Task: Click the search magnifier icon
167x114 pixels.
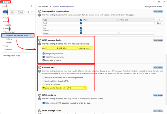Action: click(31, 6)
